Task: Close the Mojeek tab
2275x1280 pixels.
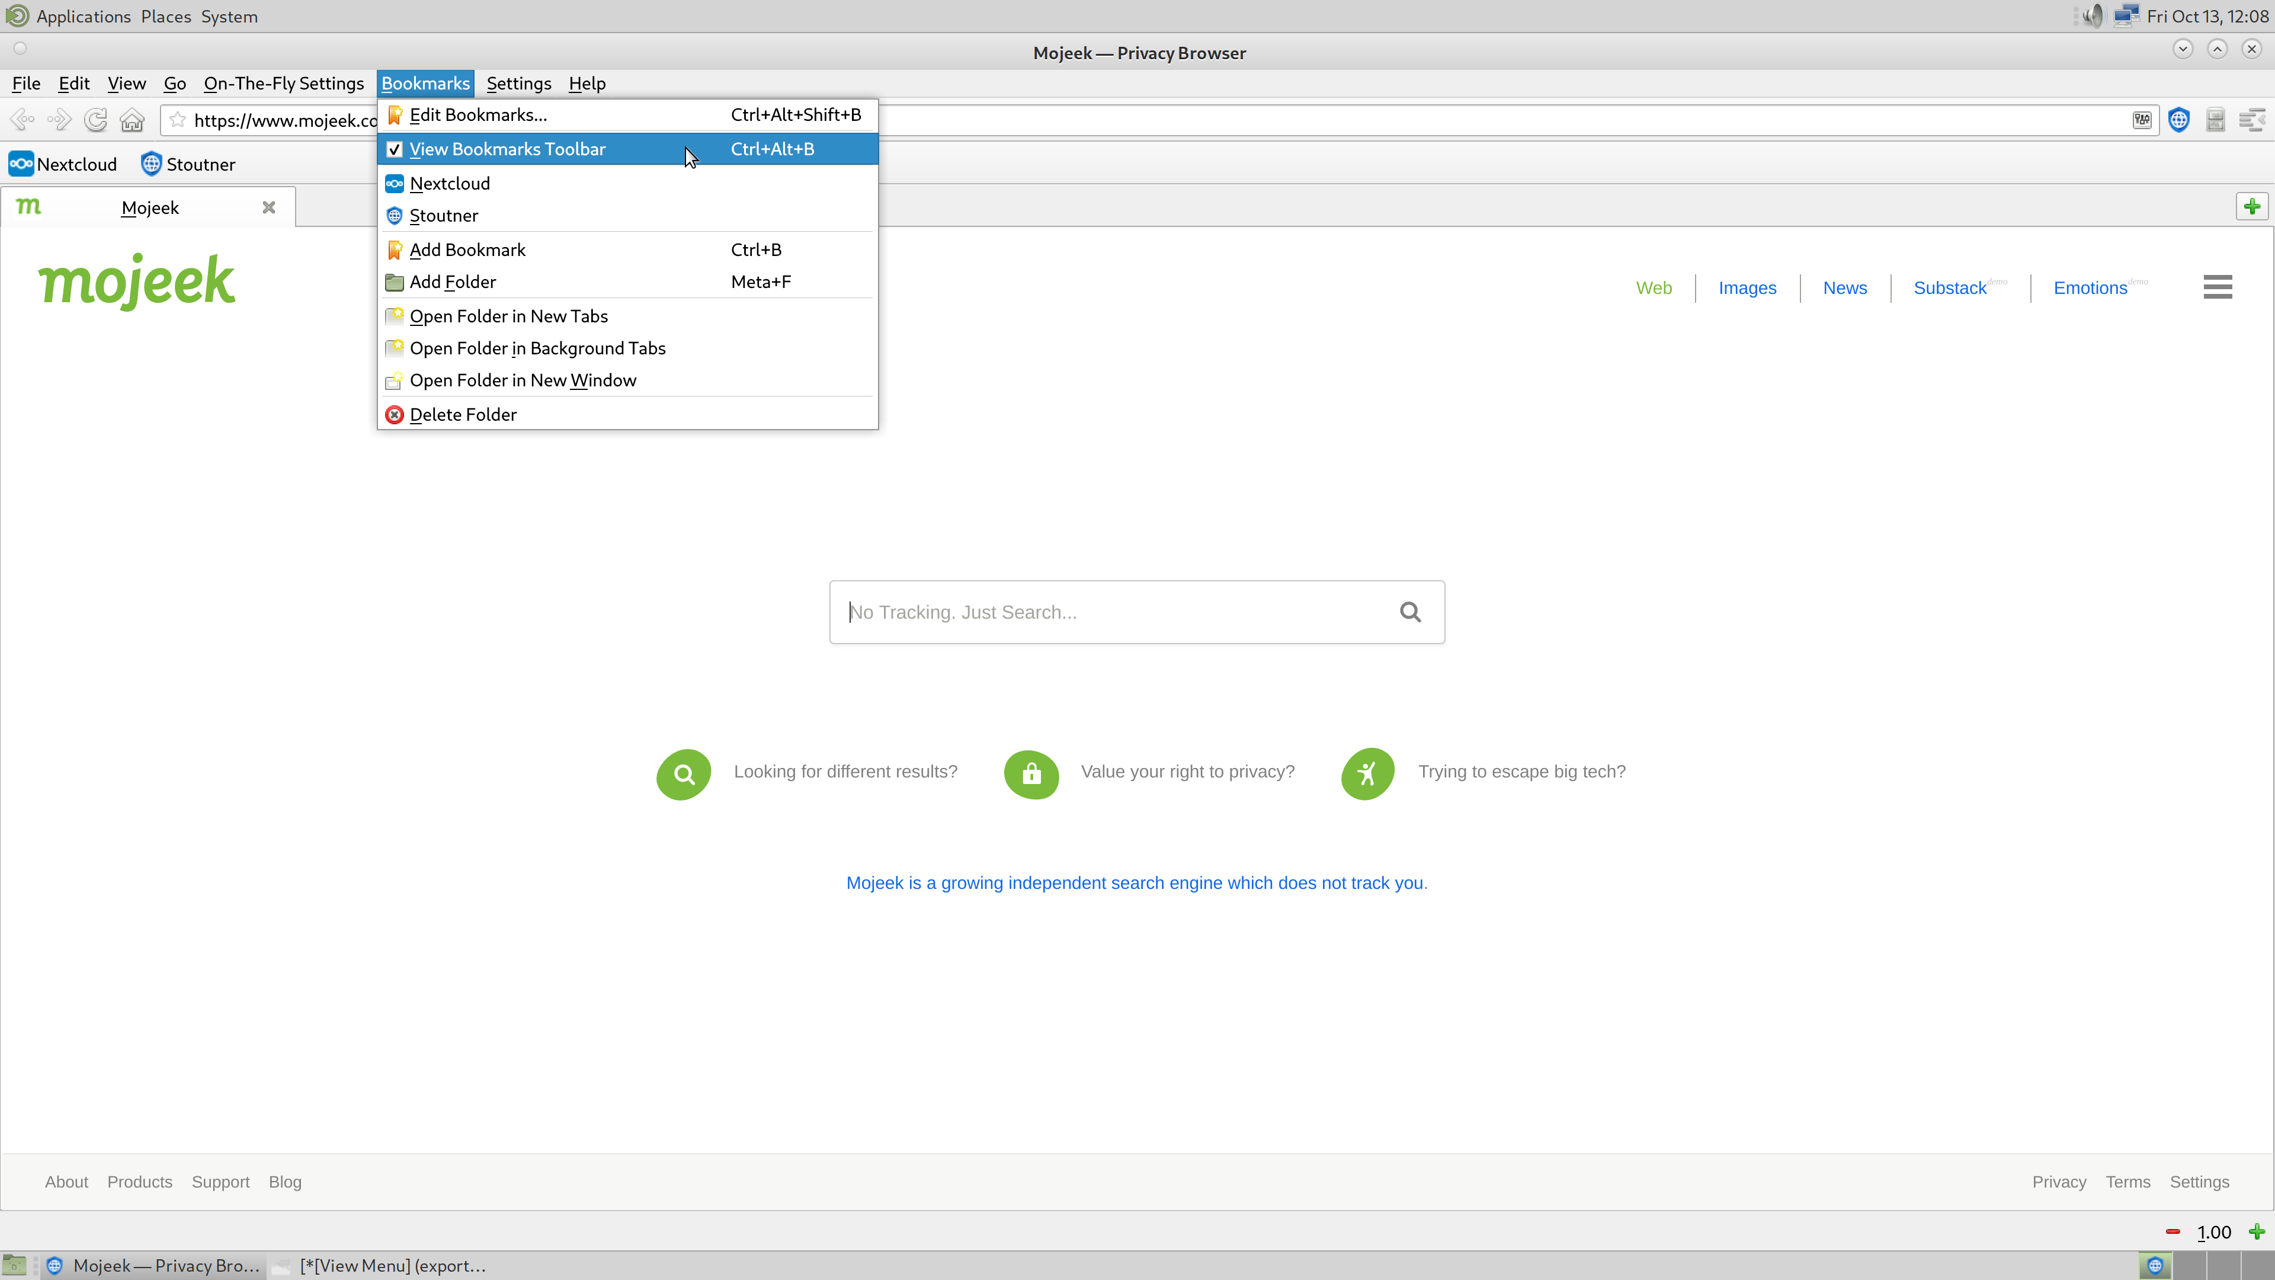Action: [x=268, y=207]
